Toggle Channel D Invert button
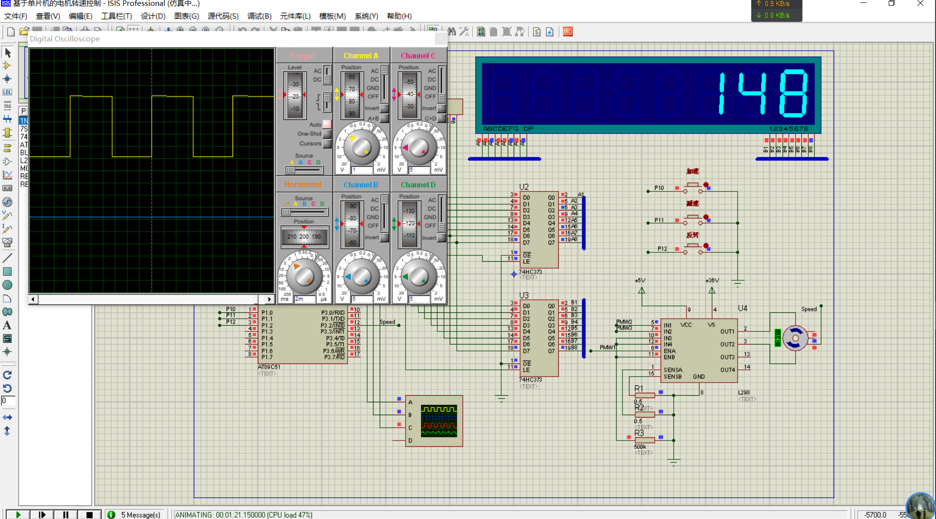 (x=442, y=237)
